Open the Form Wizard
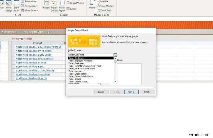The width and height of the screenshot is (213, 138). 29,2
